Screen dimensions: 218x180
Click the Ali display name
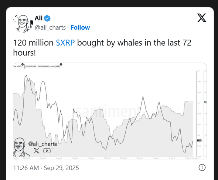38,18
